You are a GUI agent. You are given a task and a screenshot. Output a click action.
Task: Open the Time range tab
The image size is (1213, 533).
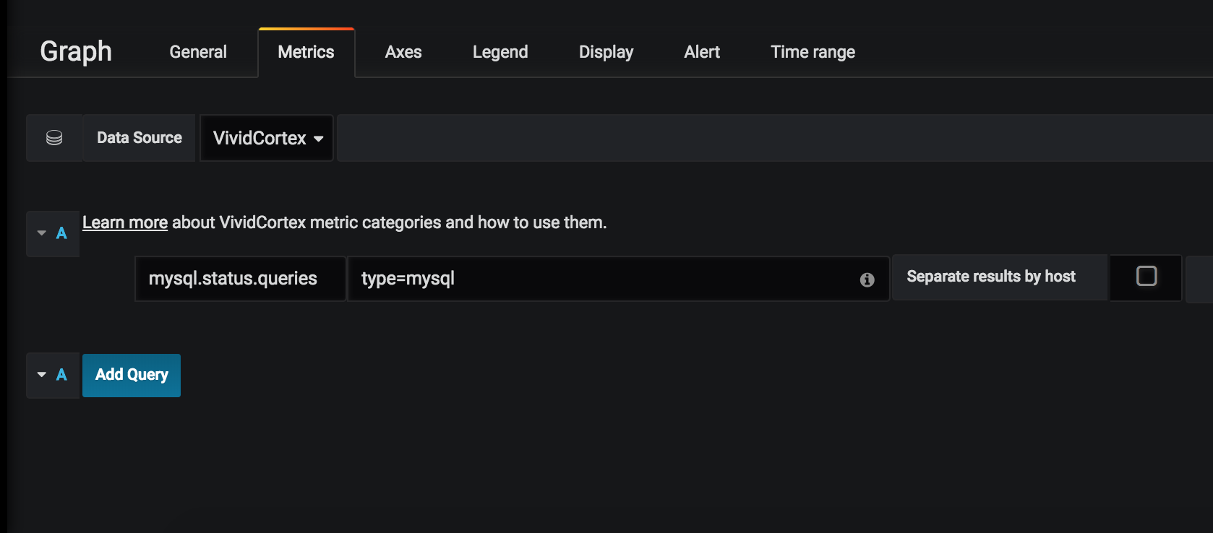coord(813,52)
